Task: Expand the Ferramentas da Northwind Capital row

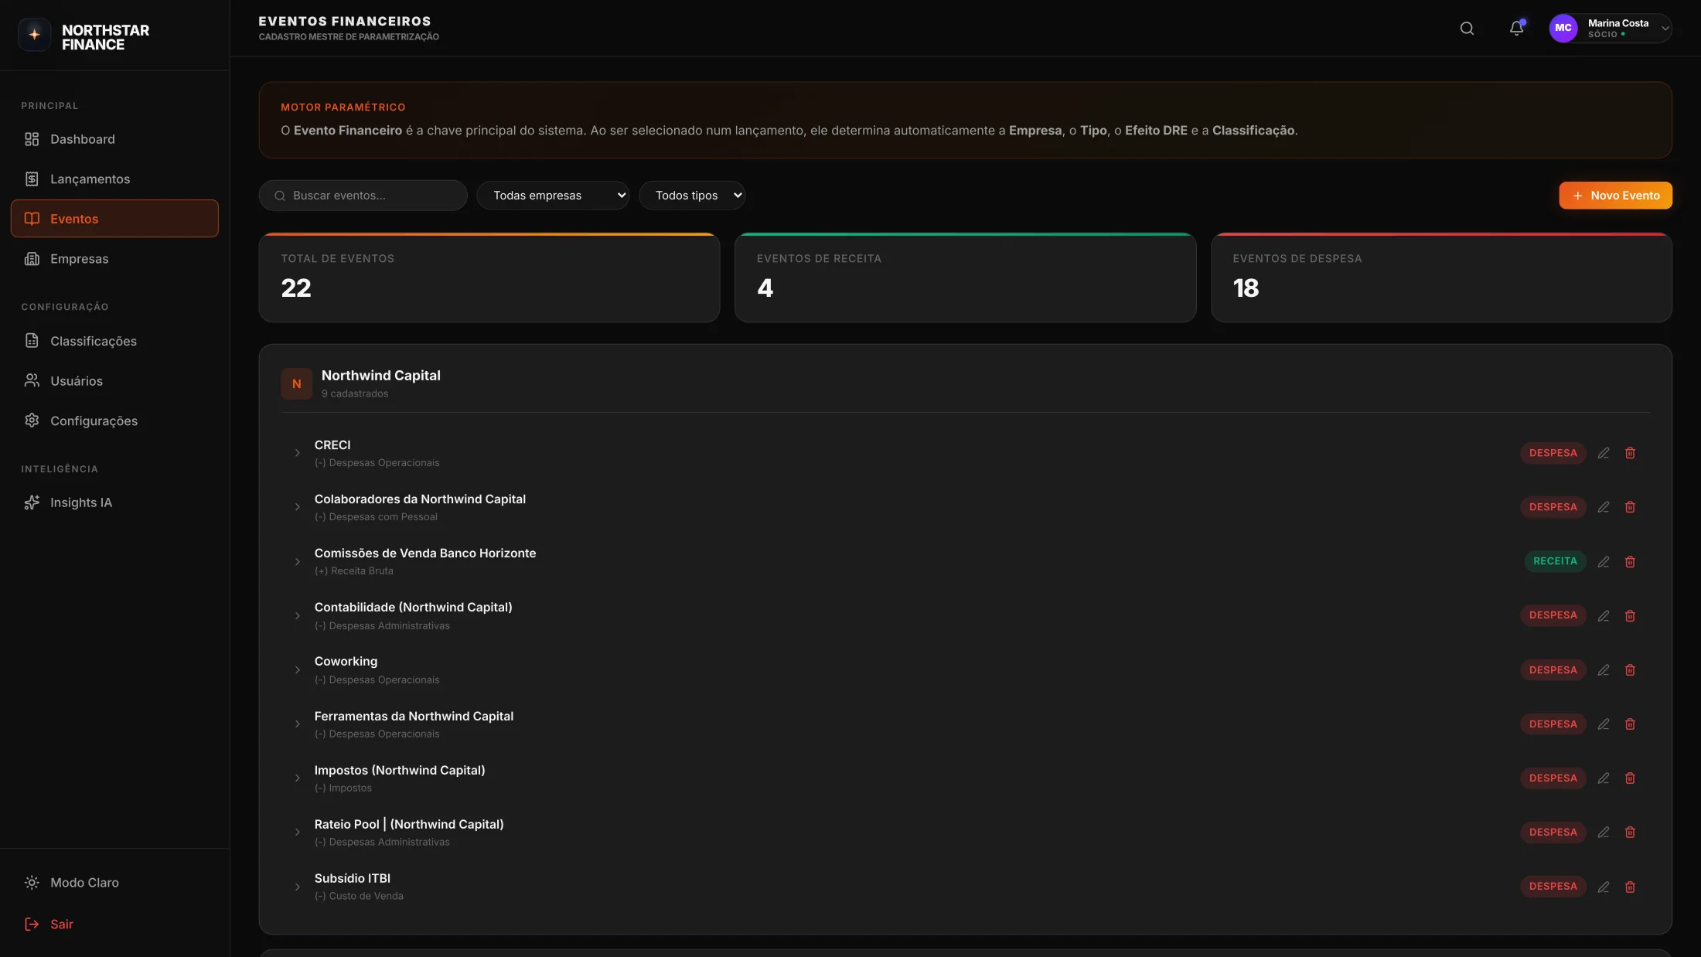Action: click(297, 724)
